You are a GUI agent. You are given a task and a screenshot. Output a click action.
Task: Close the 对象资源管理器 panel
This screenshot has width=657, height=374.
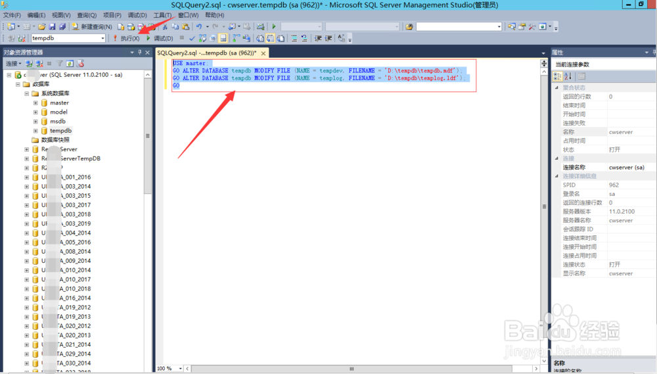click(147, 53)
